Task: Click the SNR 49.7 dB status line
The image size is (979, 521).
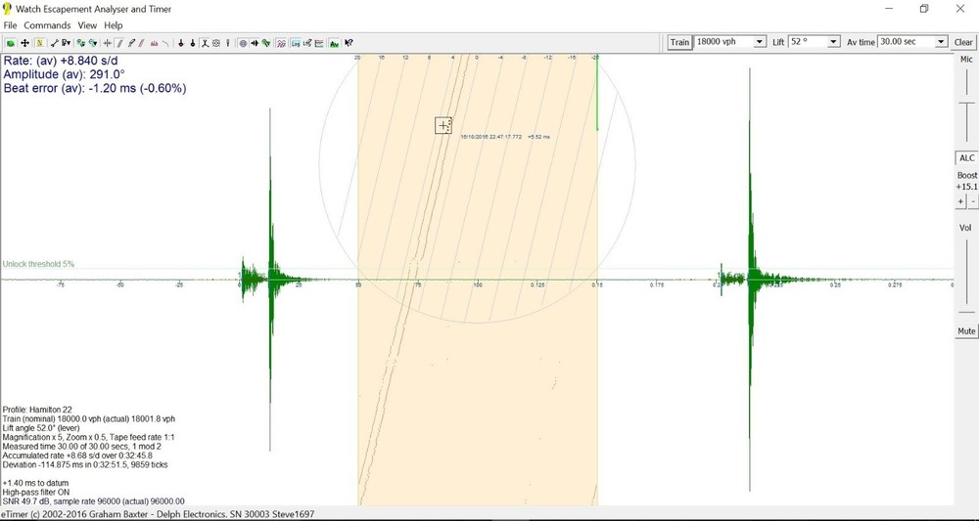Action: 94,501
